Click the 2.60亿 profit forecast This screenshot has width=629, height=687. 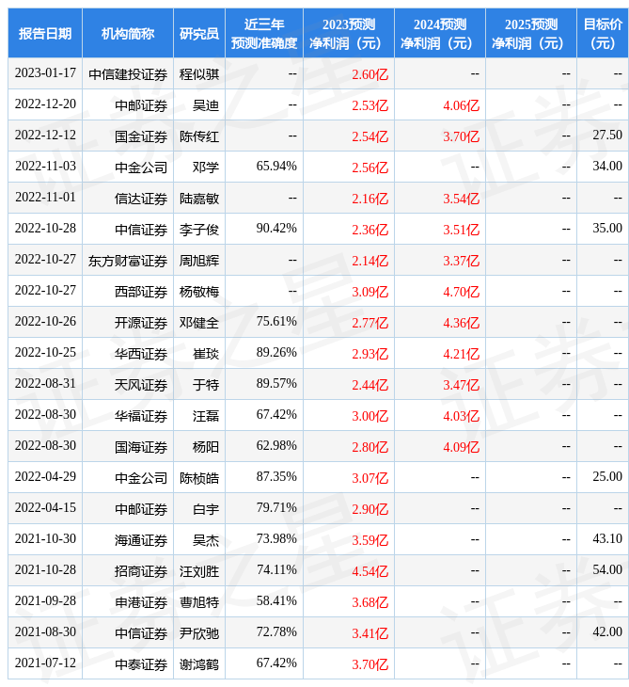(370, 74)
